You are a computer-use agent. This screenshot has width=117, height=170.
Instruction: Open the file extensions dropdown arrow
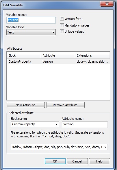click(x=105, y=147)
